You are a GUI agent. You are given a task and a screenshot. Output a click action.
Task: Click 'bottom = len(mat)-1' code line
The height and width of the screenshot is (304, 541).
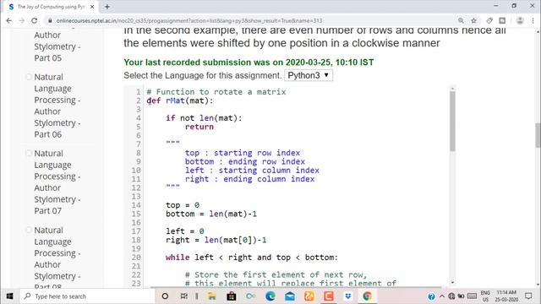point(211,214)
